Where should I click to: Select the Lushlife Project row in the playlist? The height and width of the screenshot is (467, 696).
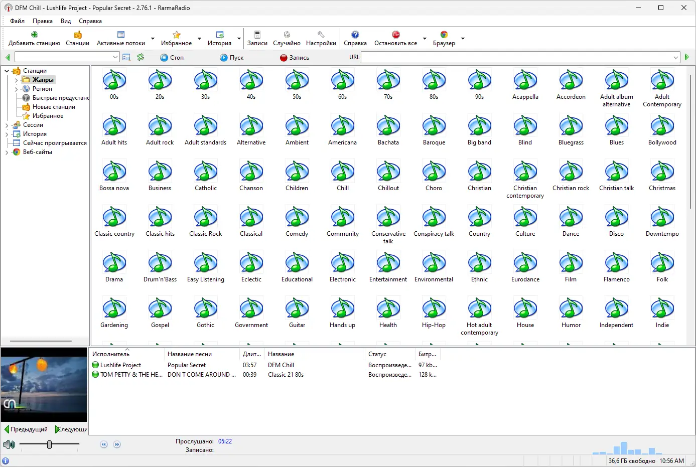click(120, 365)
